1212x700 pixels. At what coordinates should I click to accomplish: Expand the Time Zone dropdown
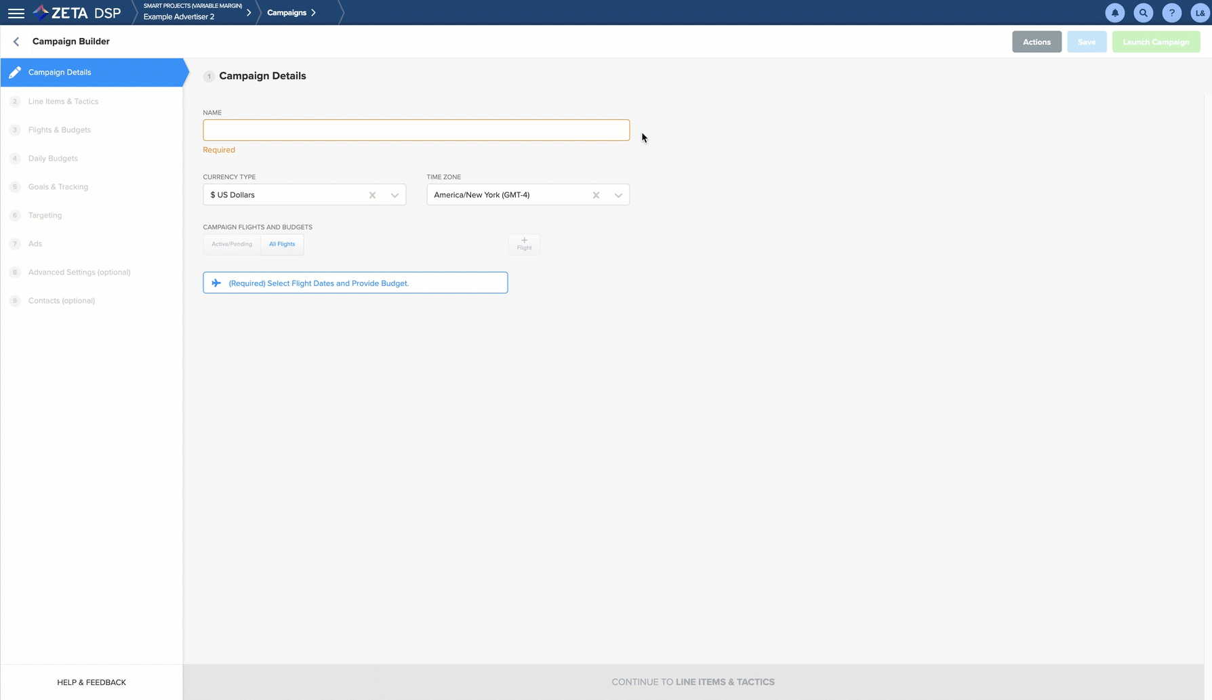pyautogui.click(x=618, y=195)
